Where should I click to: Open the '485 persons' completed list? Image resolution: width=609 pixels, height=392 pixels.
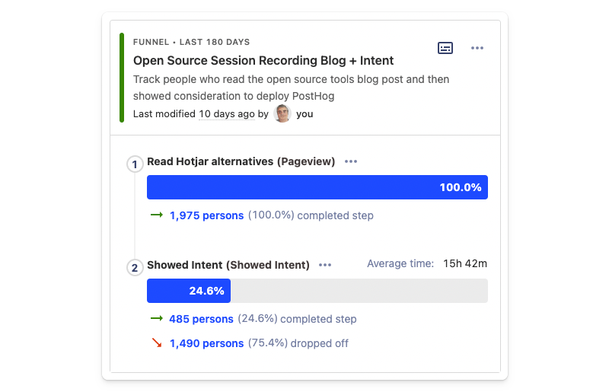tap(201, 319)
